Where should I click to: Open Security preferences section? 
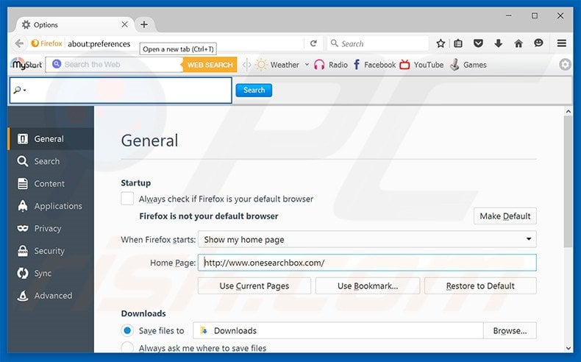click(51, 251)
